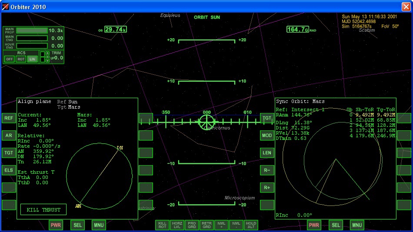The height and width of the screenshot is (232, 413).
Task: Click the trim up arrow
Action: tap(47, 53)
